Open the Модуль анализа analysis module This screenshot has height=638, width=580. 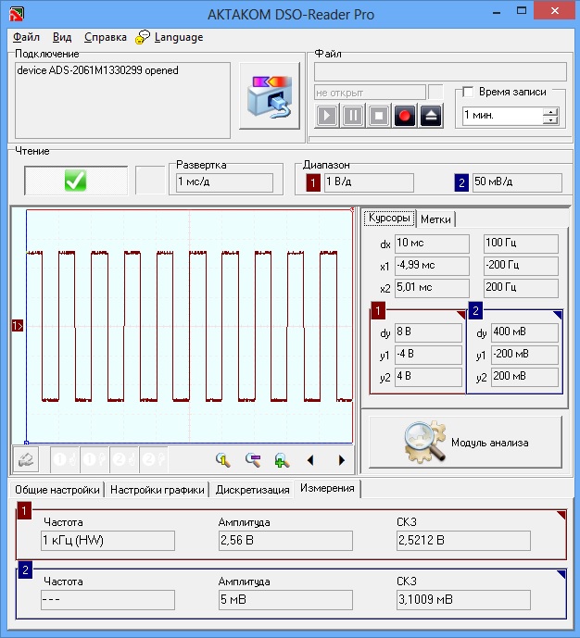coord(465,443)
